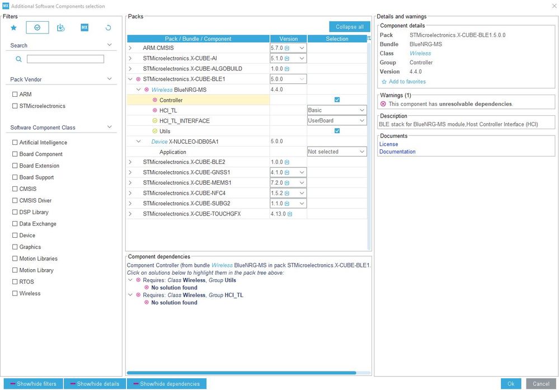The height and width of the screenshot is (390, 559).
Task: Open the License document link
Action: (388, 144)
